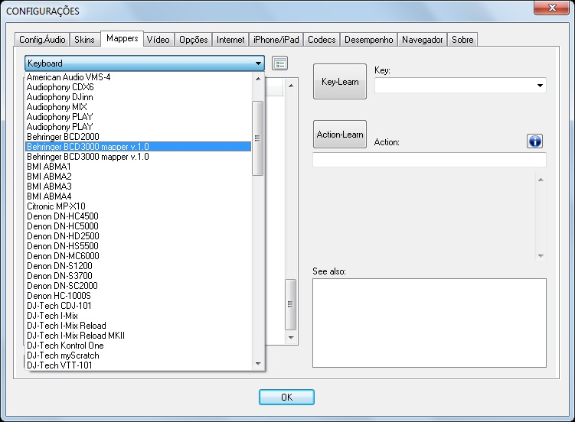Select BMI ABMA2 mapper
Viewport: 575px width, 422px height.
coord(139,177)
